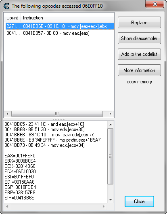Click the EBP=028157B8 register value

coord(20,193)
